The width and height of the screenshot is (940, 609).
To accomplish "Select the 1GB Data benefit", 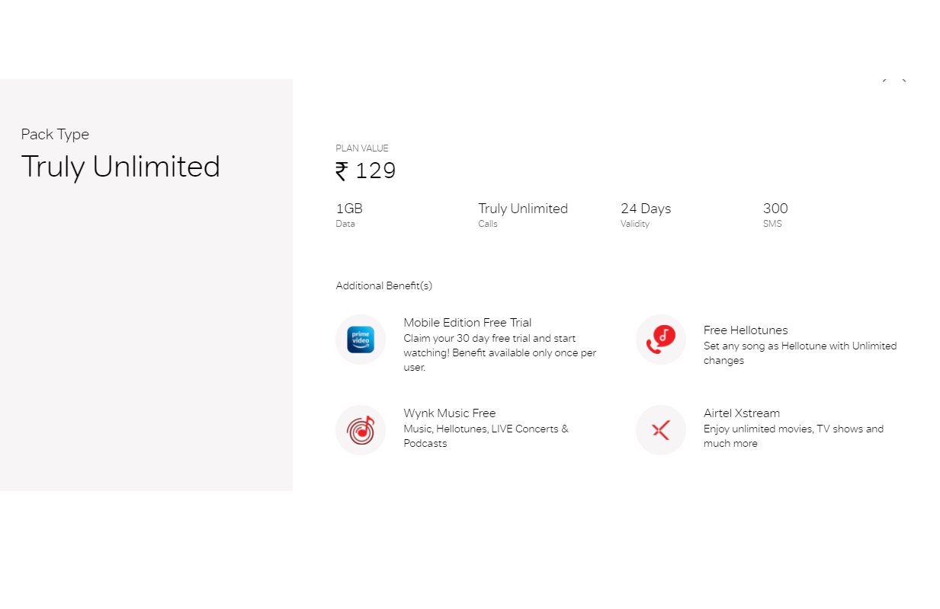I will click(348, 214).
